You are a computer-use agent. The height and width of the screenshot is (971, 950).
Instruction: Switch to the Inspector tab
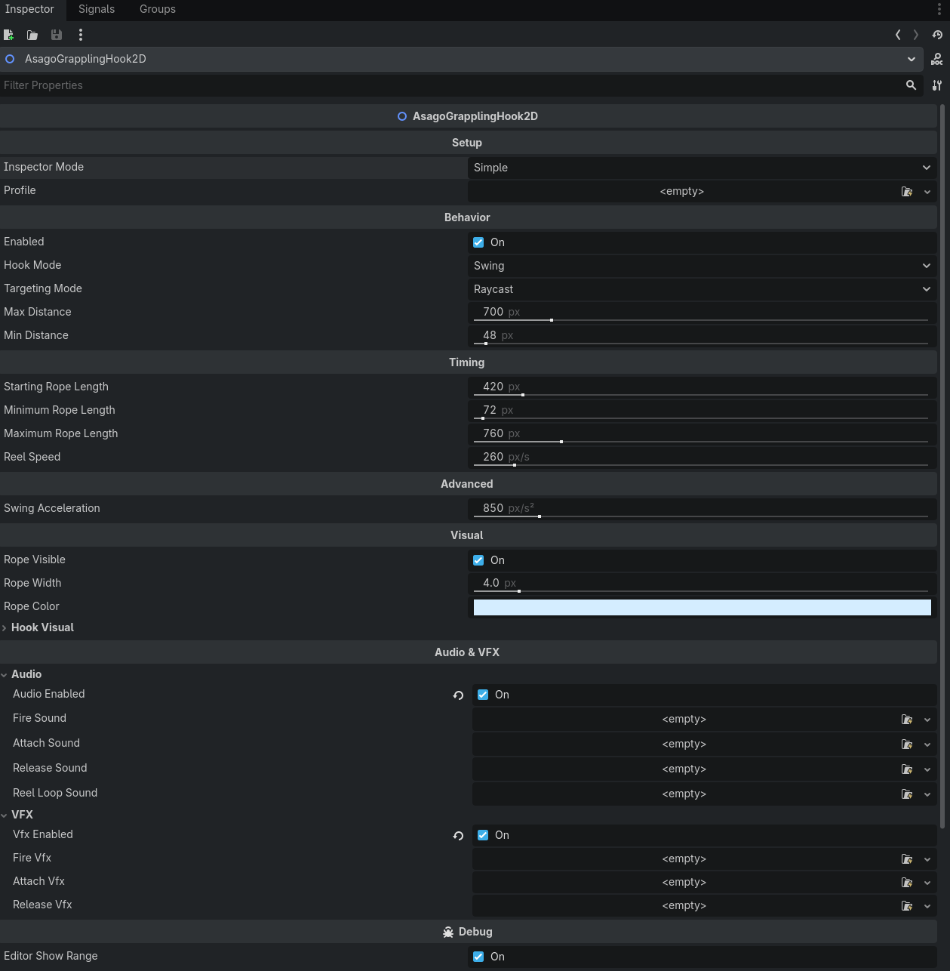pos(30,9)
